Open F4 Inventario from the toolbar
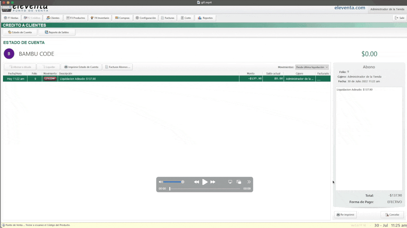 tap(100, 18)
